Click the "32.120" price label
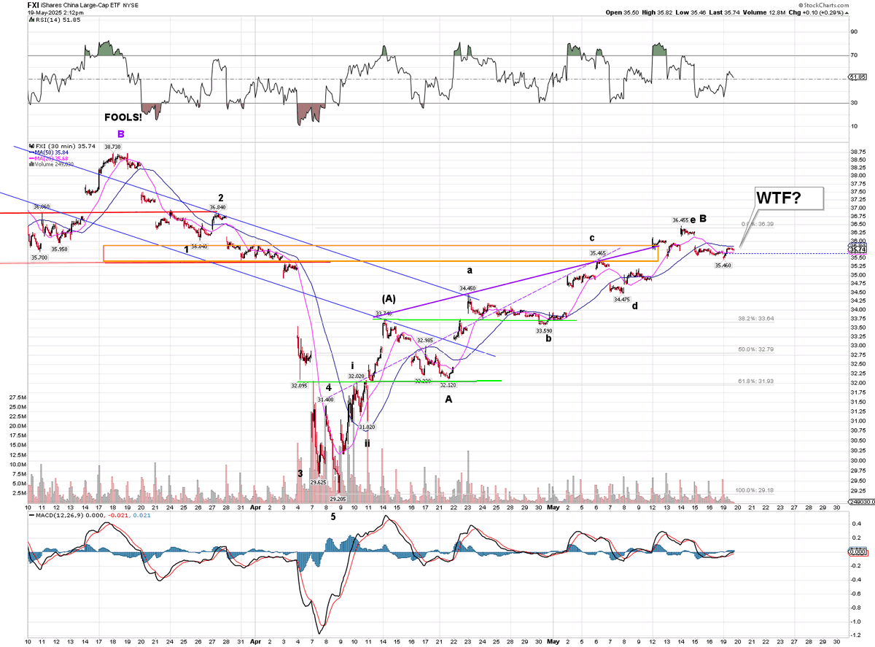 pyautogui.click(x=447, y=385)
